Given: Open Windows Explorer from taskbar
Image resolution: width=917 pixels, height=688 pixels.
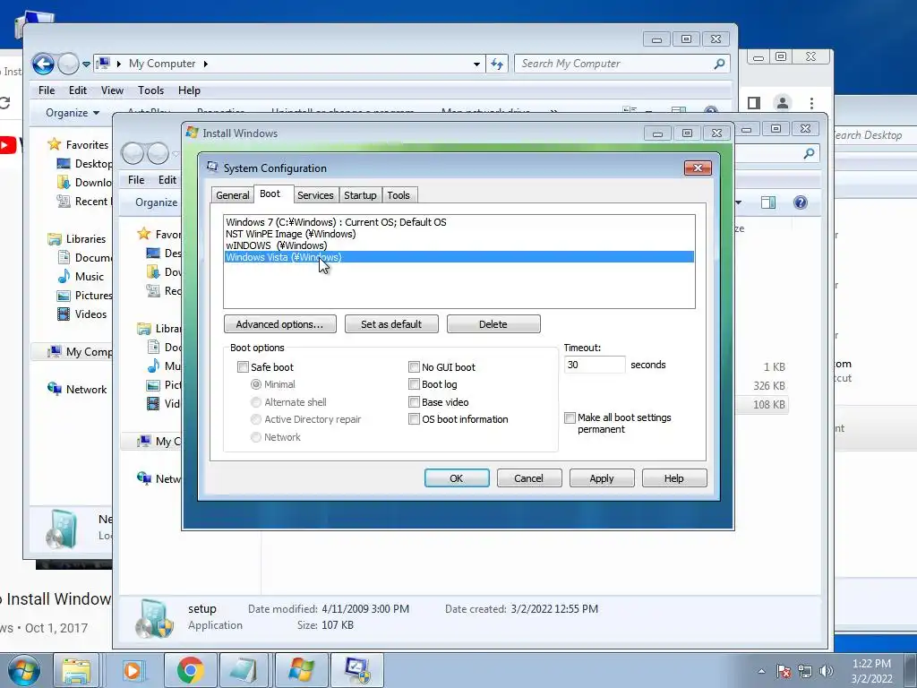Looking at the screenshot, I should click(x=77, y=670).
